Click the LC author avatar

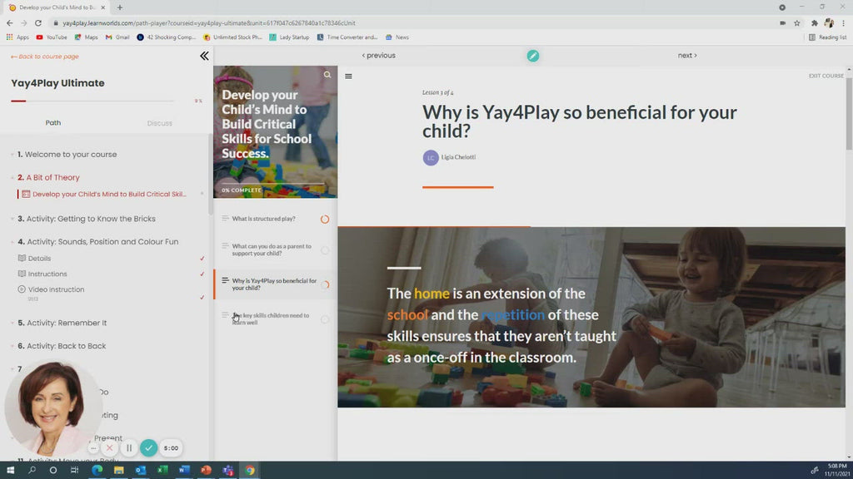click(x=431, y=157)
